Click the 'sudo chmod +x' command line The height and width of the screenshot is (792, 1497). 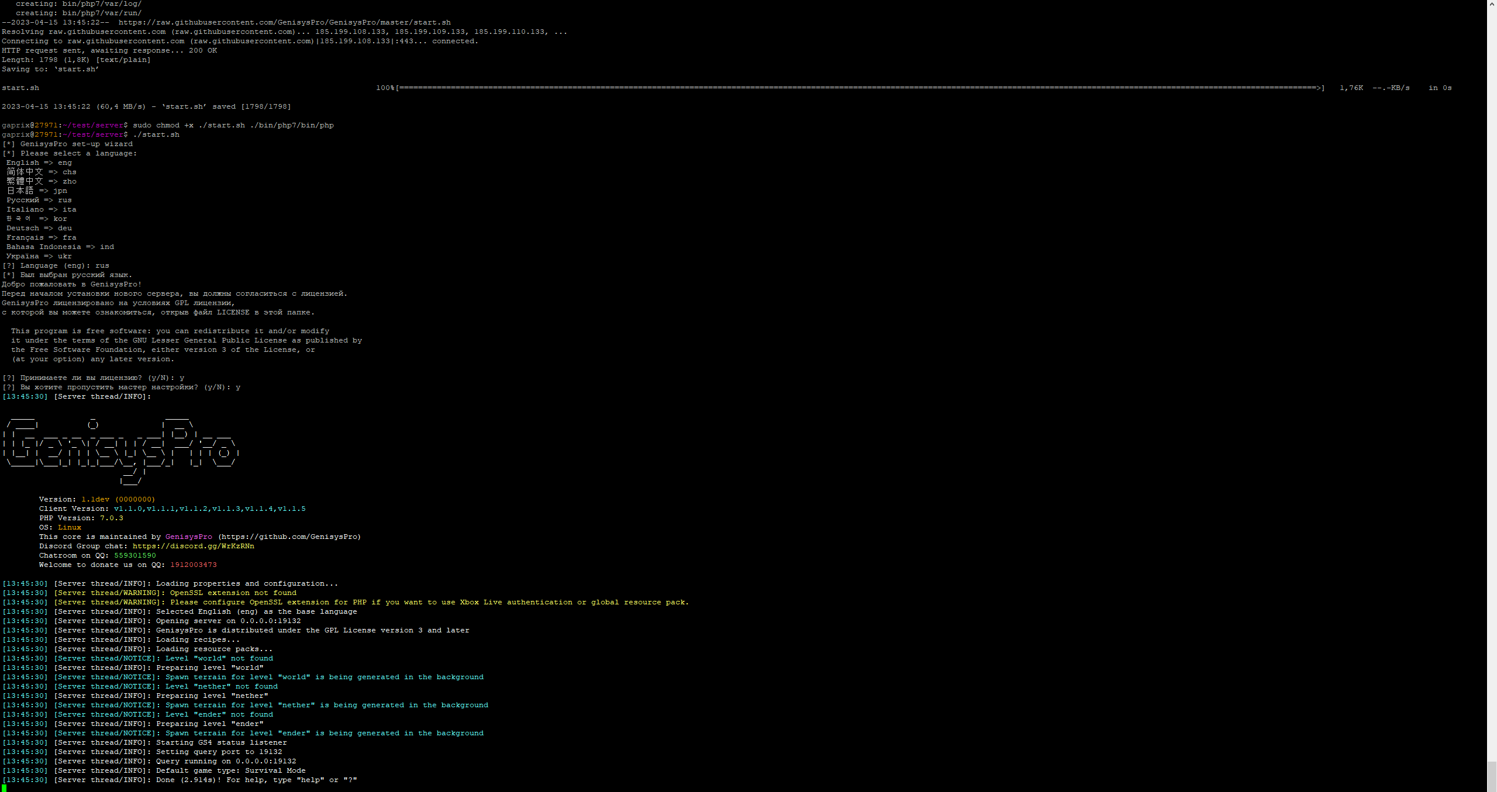(233, 125)
